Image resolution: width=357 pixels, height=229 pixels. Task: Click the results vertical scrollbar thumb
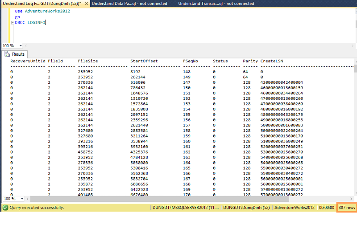(x=356, y=69)
